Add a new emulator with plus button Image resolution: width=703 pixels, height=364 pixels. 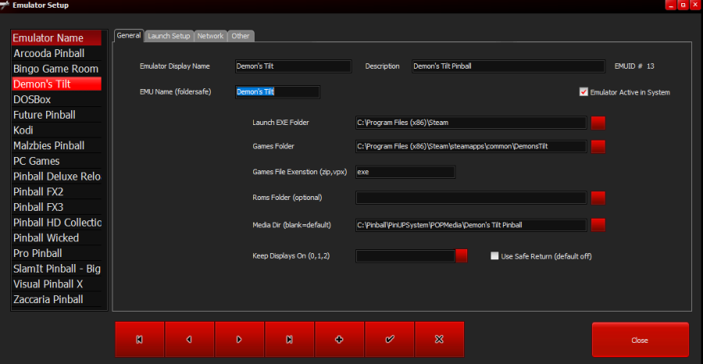pyautogui.click(x=339, y=340)
